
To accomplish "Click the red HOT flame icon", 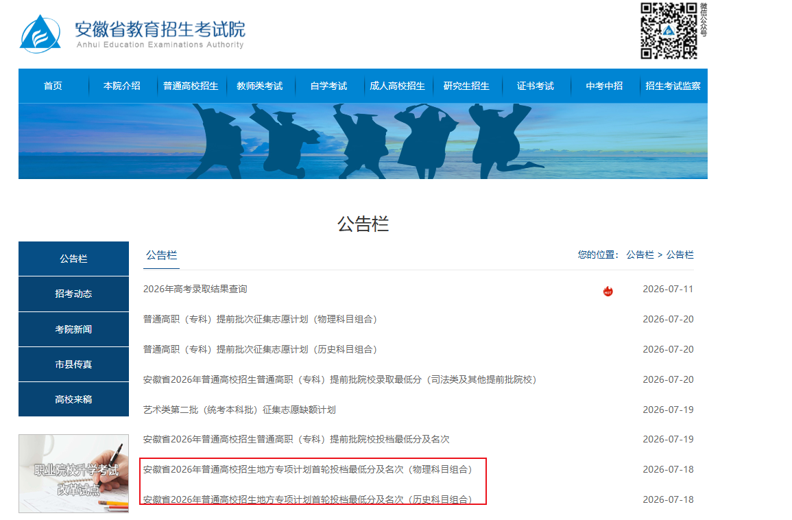I will pos(608,291).
